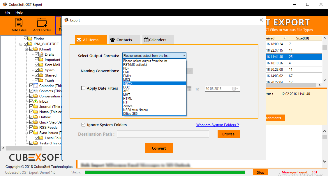Open the What are System Folders link
This screenshot has height=176, width=328.
coord(218,125)
